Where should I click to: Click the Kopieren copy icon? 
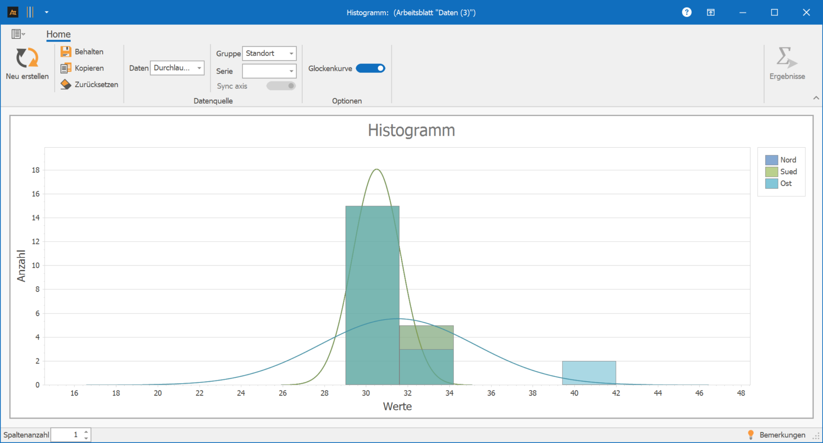click(x=66, y=68)
